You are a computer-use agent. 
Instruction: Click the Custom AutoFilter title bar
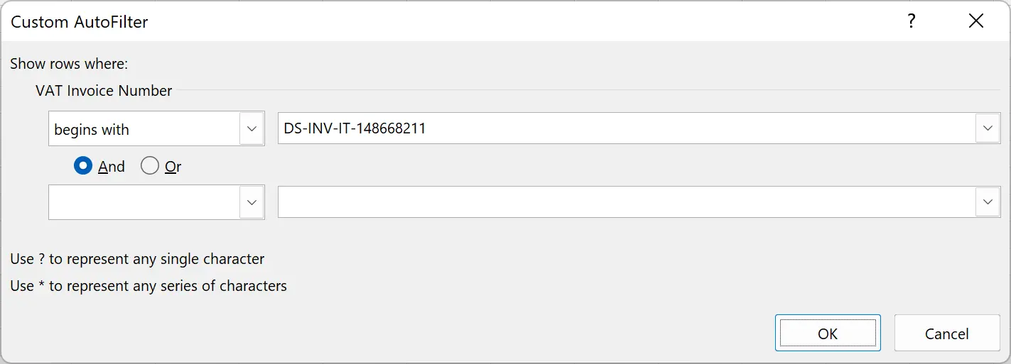point(426,21)
